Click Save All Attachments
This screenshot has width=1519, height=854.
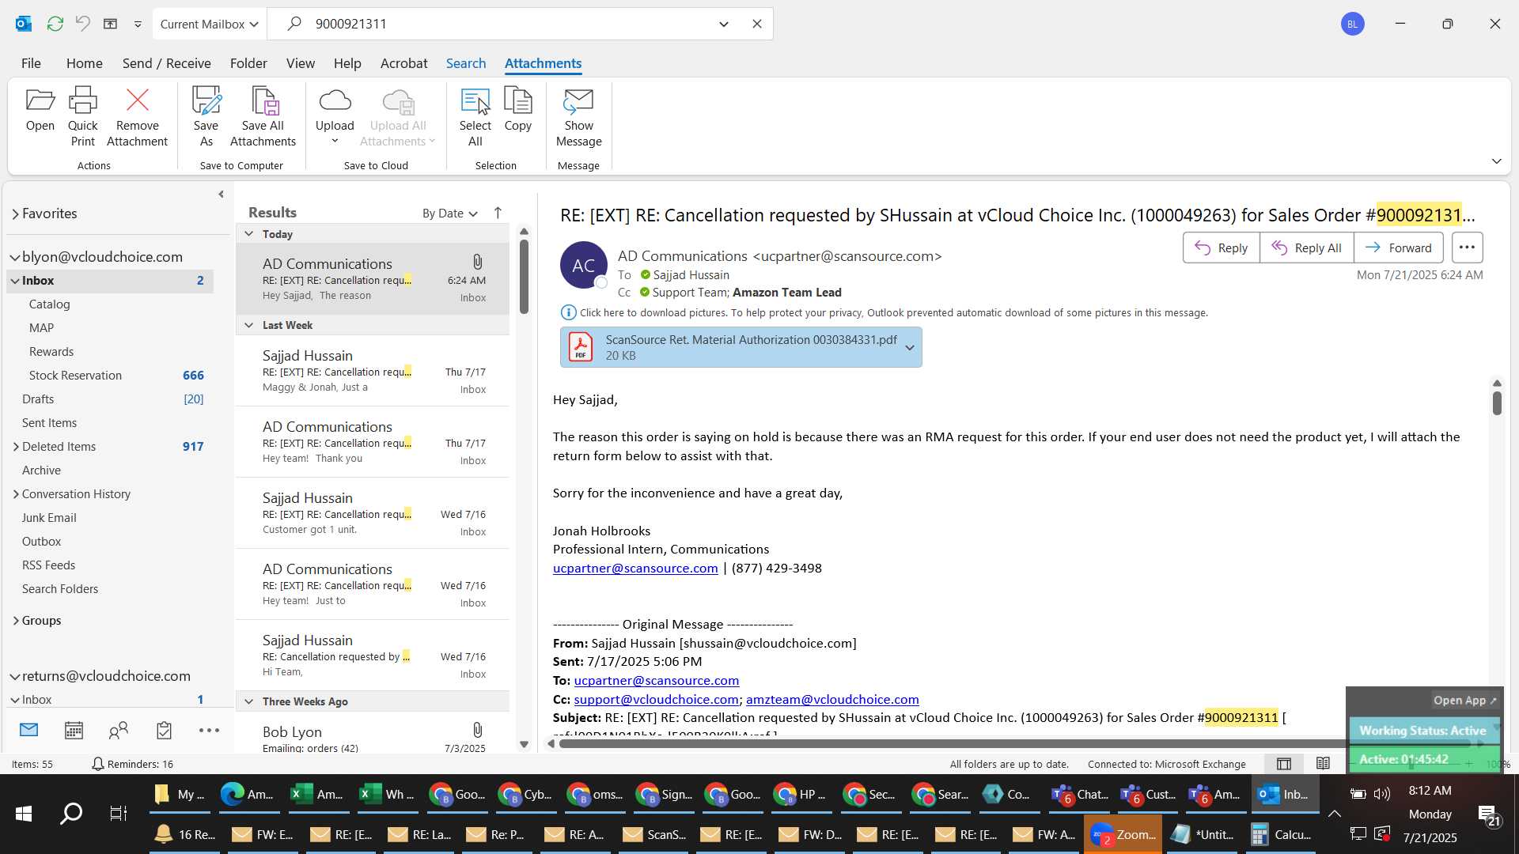coord(263,115)
